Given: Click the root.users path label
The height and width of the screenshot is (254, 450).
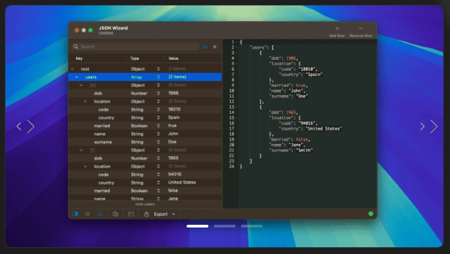Looking at the screenshot, I should (x=145, y=204).
